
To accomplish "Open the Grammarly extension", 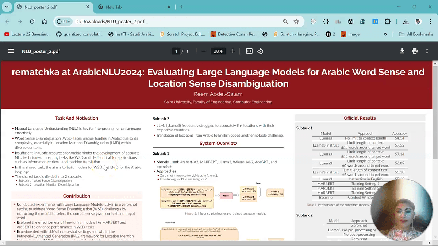I will (x=363, y=22).
